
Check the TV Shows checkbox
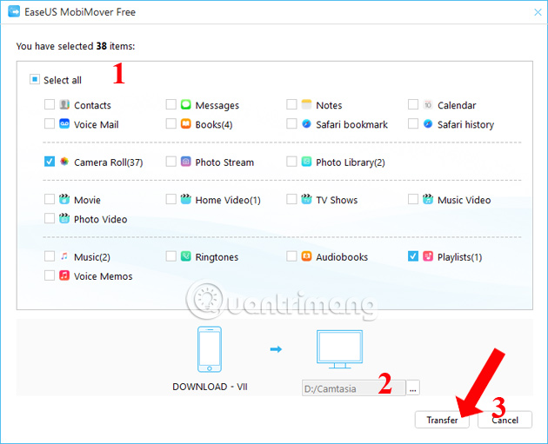point(291,199)
